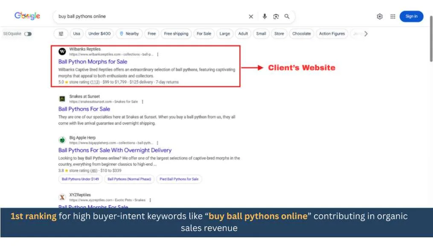The width and height of the screenshot is (433, 248).
Task: Click the Wilbanks Reptiles favicon
Action: coord(62,51)
